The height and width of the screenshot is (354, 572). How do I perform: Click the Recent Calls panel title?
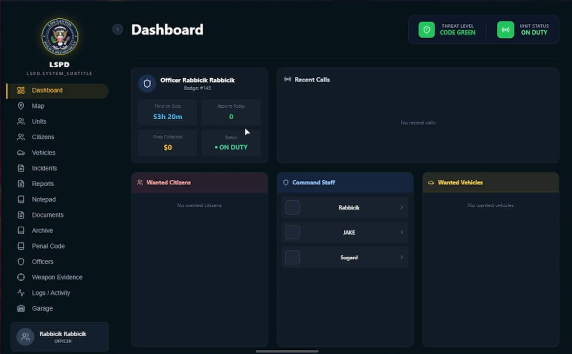tap(312, 80)
